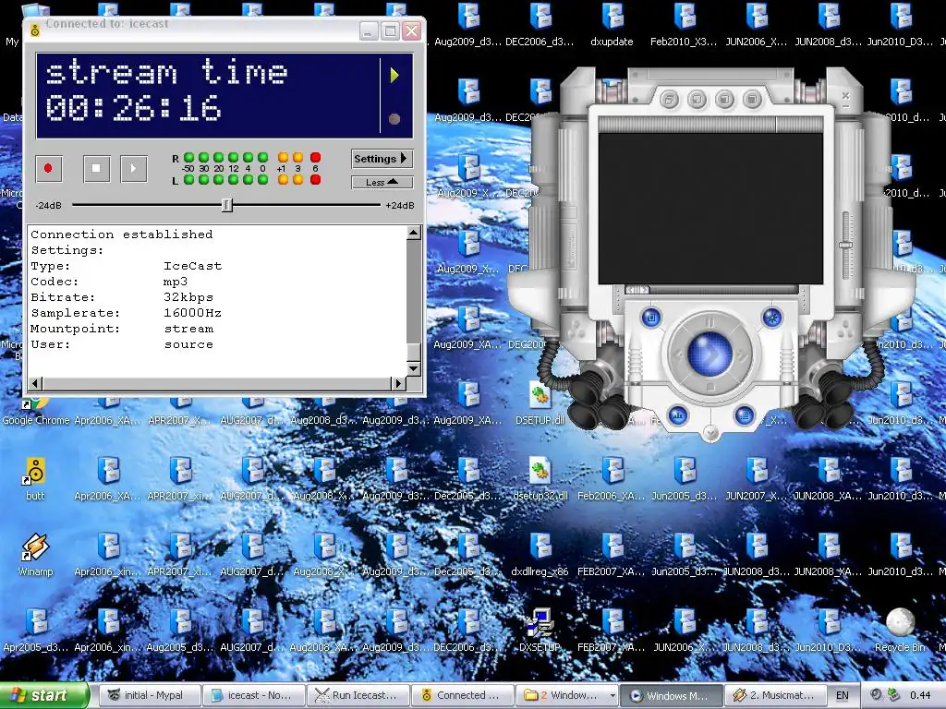Open the Settings panel in butt
This screenshot has height=709, width=946.
(x=382, y=159)
